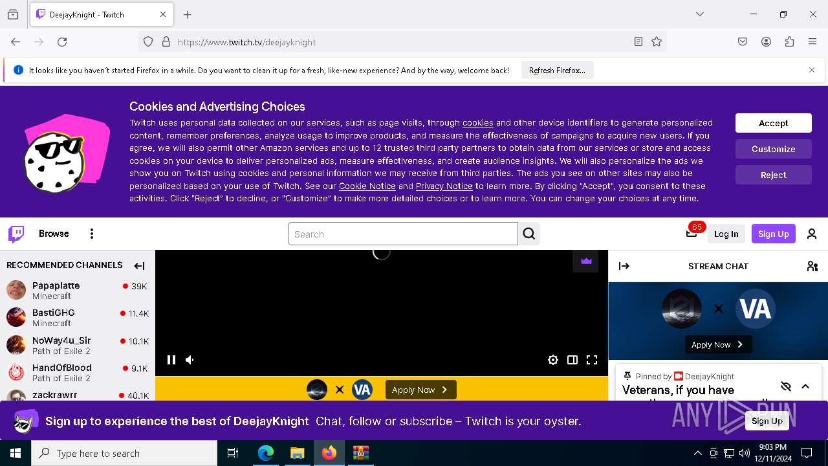Open Task View on the taskbar
This screenshot has width=828, height=466.
coord(233,453)
